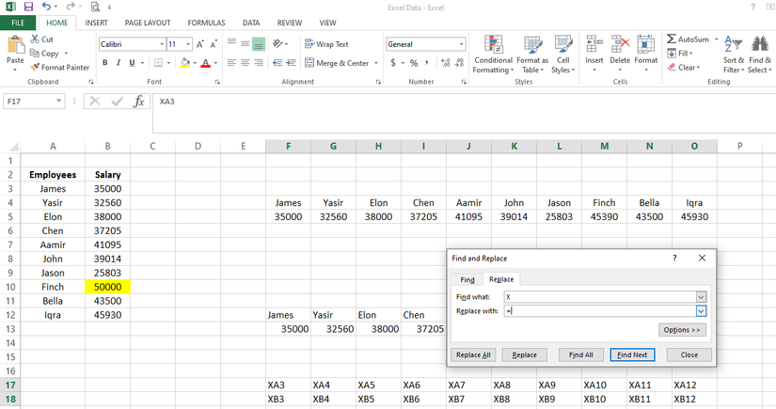Select the Format Painter tool

click(x=60, y=68)
